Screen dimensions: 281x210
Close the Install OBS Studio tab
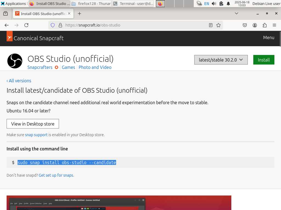pos(69,14)
